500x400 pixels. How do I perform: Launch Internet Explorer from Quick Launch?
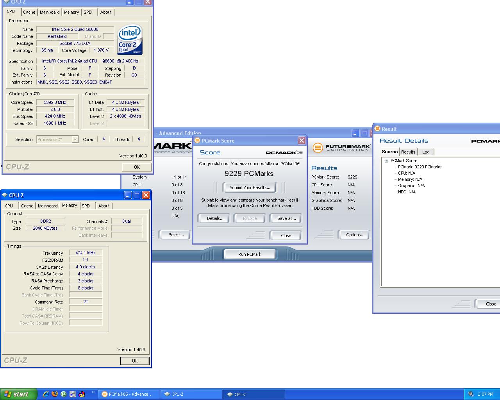coord(46,394)
